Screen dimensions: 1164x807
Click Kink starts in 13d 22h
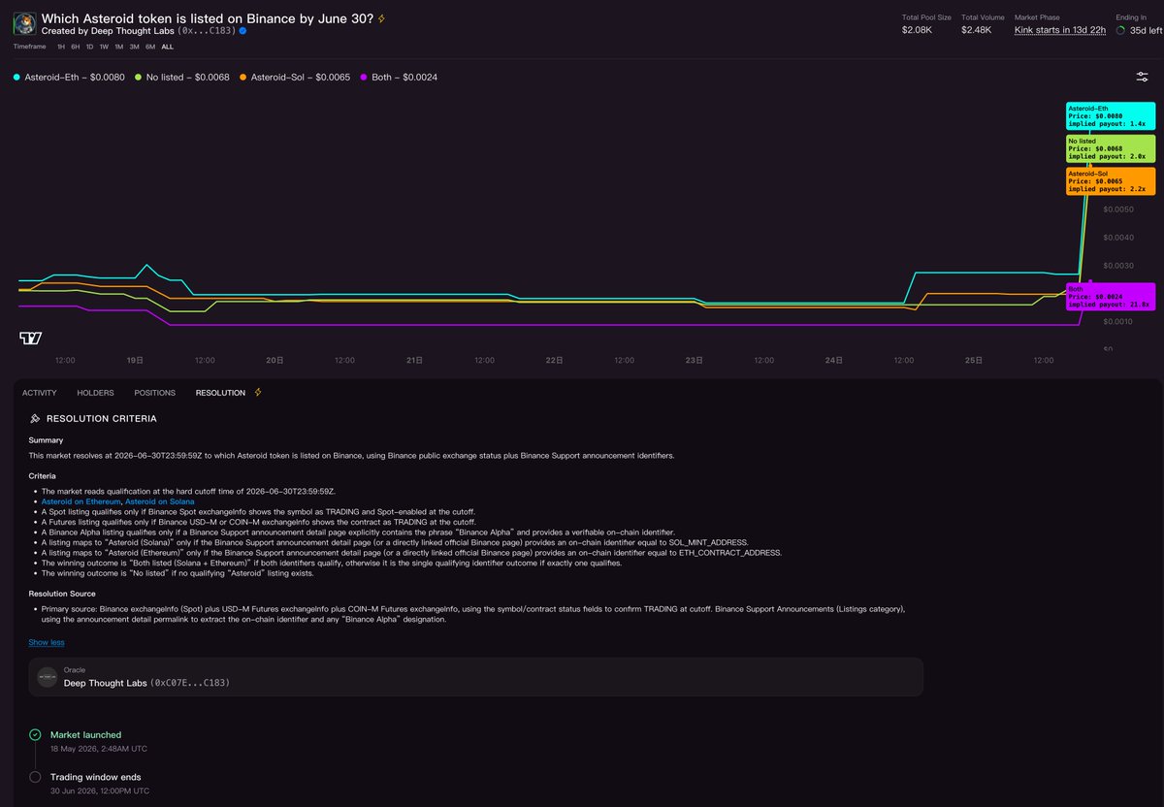point(1060,30)
